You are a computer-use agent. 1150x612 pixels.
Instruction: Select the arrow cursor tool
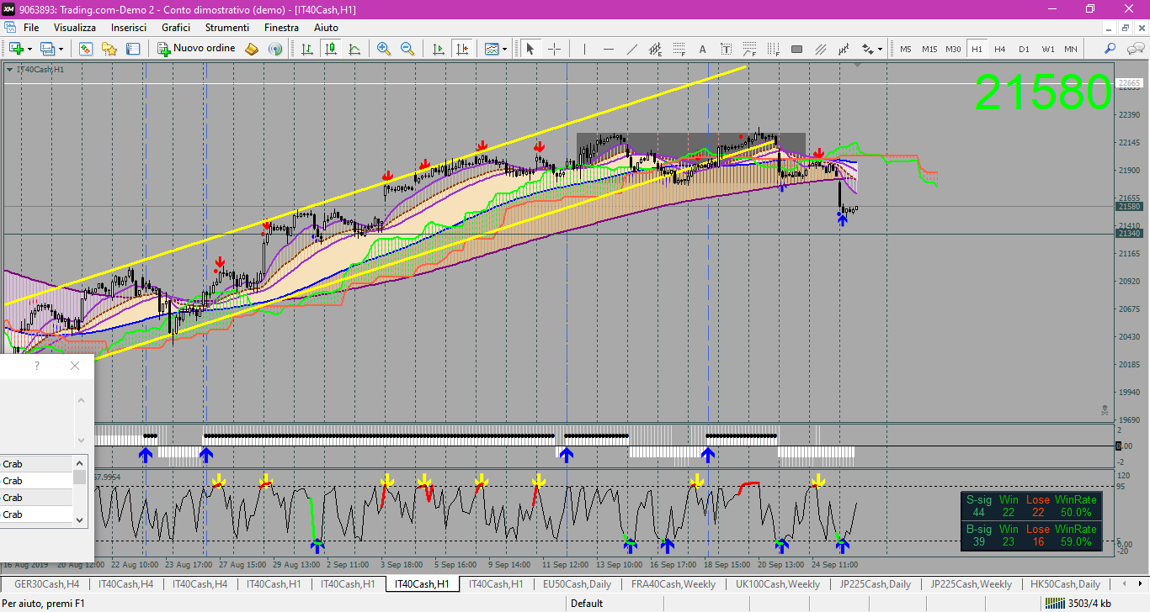click(530, 49)
